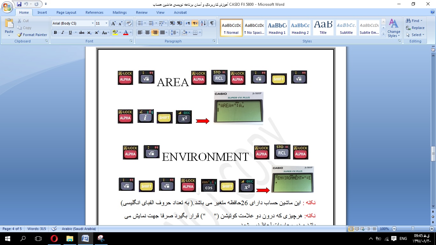Apply the Heading 1 style
Screen dimensions: 436x245
(x=277, y=28)
